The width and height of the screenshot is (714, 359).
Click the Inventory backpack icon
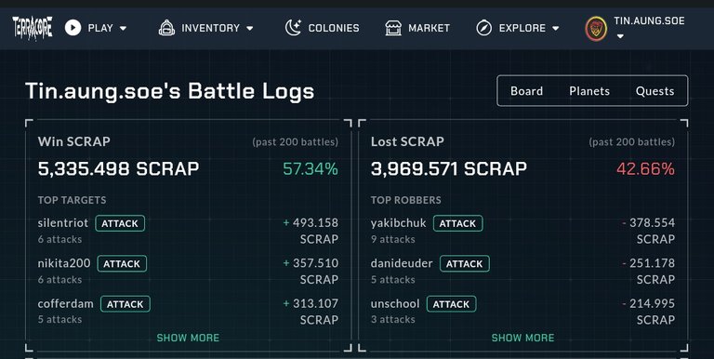[x=166, y=28]
